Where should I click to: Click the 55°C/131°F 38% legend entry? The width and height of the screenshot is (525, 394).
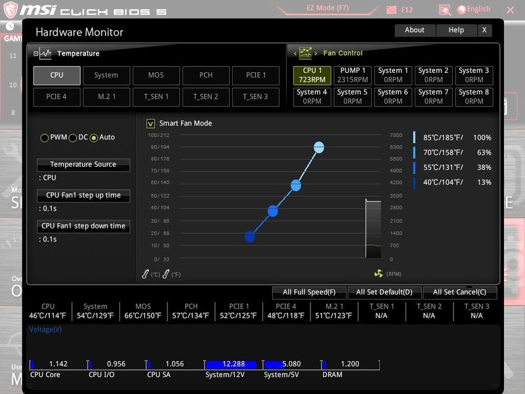(x=452, y=167)
